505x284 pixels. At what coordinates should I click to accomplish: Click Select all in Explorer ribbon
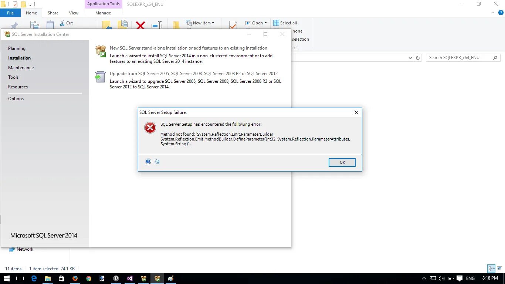[x=285, y=23]
